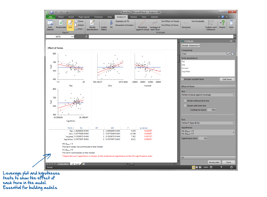Screen dimensions: 267x197
Task: Uncheck Model with term line
Action: click(185, 106)
